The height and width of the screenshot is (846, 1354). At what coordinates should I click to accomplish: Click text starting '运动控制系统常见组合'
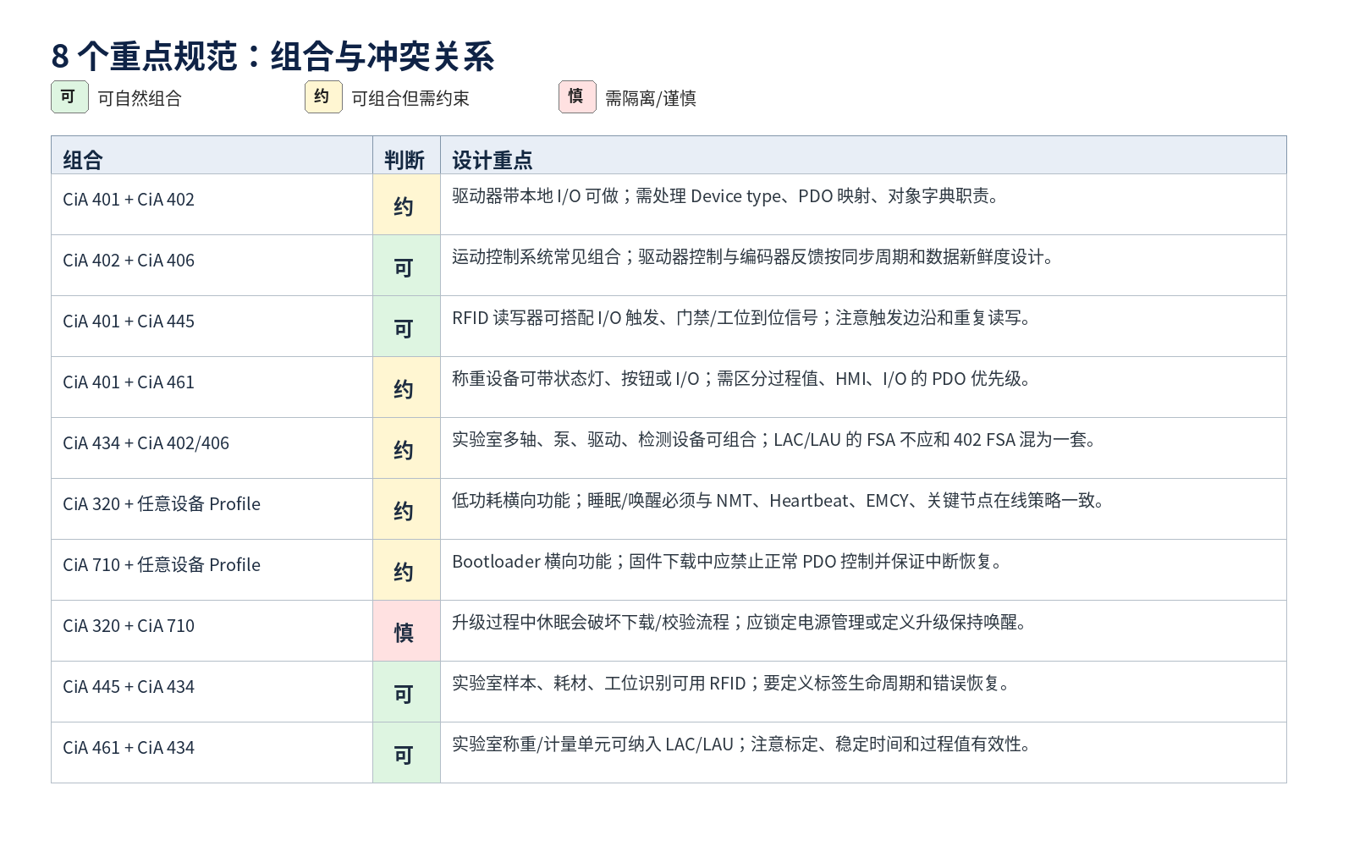753,257
